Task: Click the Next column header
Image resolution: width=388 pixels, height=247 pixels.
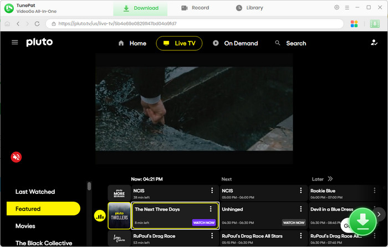Action: [x=226, y=179]
